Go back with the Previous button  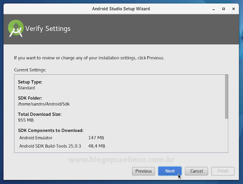tap(144, 171)
